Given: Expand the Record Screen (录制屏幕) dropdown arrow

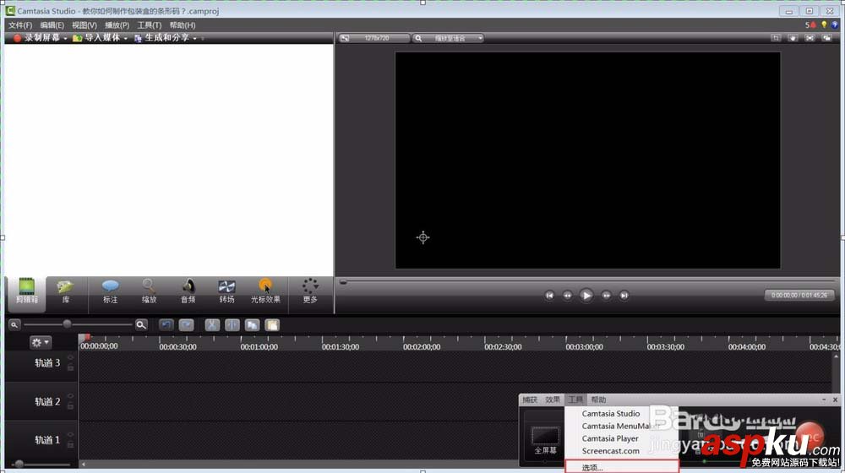Looking at the screenshot, I should point(65,38).
